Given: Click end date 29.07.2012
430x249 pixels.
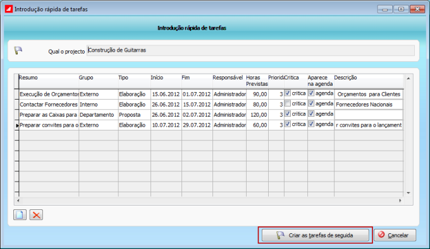Looking at the screenshot, I should pos(197,125).
